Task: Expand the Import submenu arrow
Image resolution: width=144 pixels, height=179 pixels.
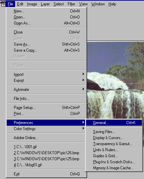Action: (x=83, y=74)
